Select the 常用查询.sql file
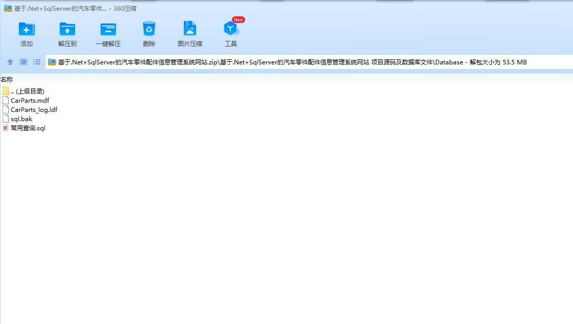This screenshot has width=573, height=324. (24, 128)
